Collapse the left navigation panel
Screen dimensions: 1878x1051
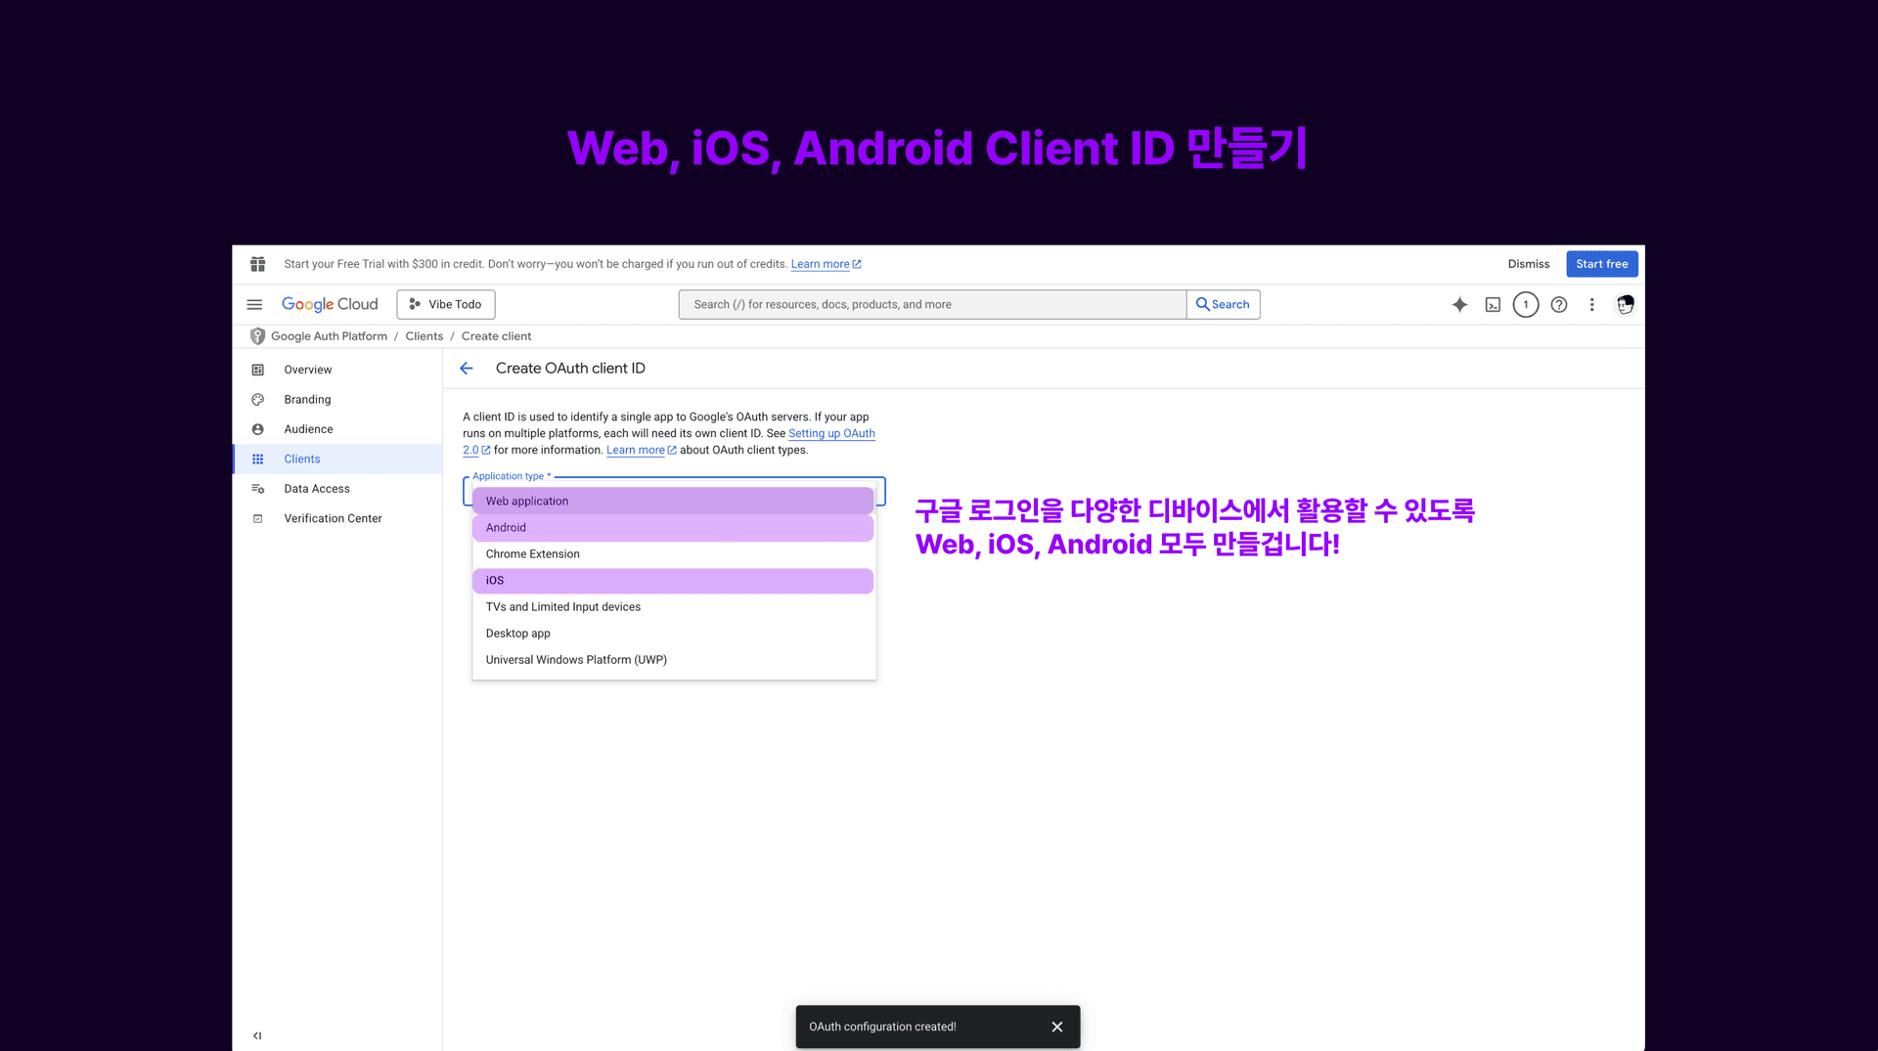[257, 1034]
